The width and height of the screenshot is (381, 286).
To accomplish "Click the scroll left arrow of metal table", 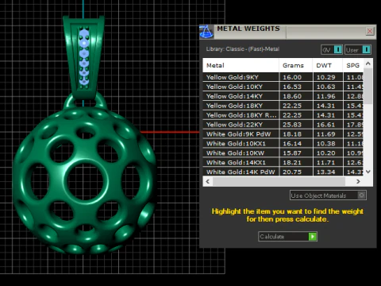I will 208,181.
